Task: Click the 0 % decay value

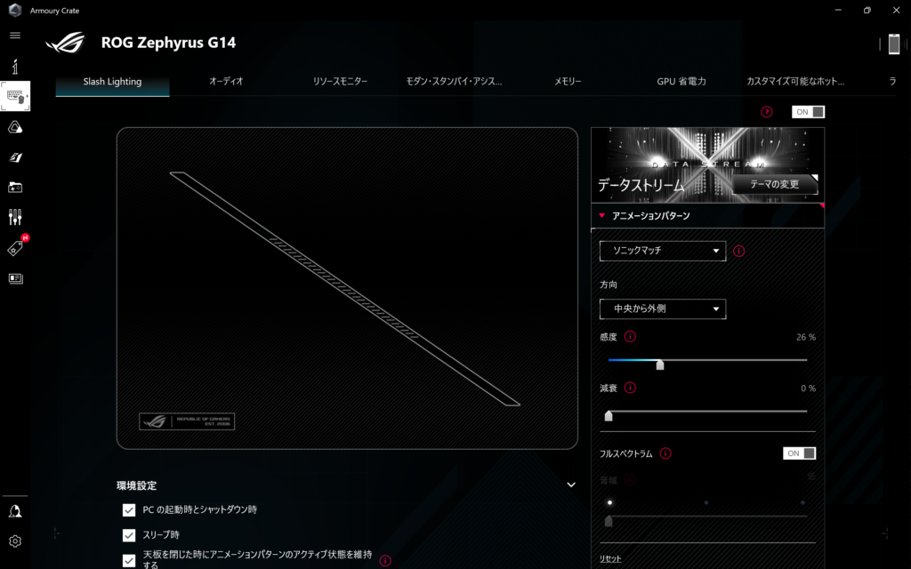Action: [808, 389]
